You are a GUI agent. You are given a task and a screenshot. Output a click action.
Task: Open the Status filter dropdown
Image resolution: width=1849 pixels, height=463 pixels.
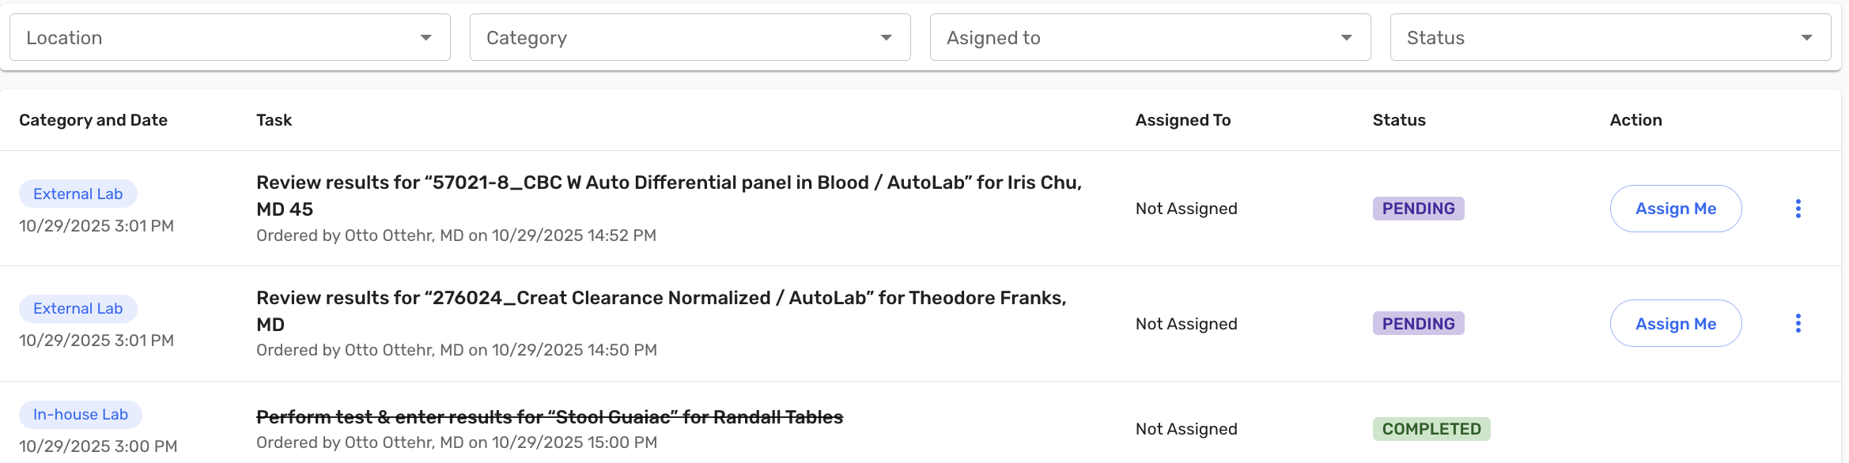[1610, 38]
